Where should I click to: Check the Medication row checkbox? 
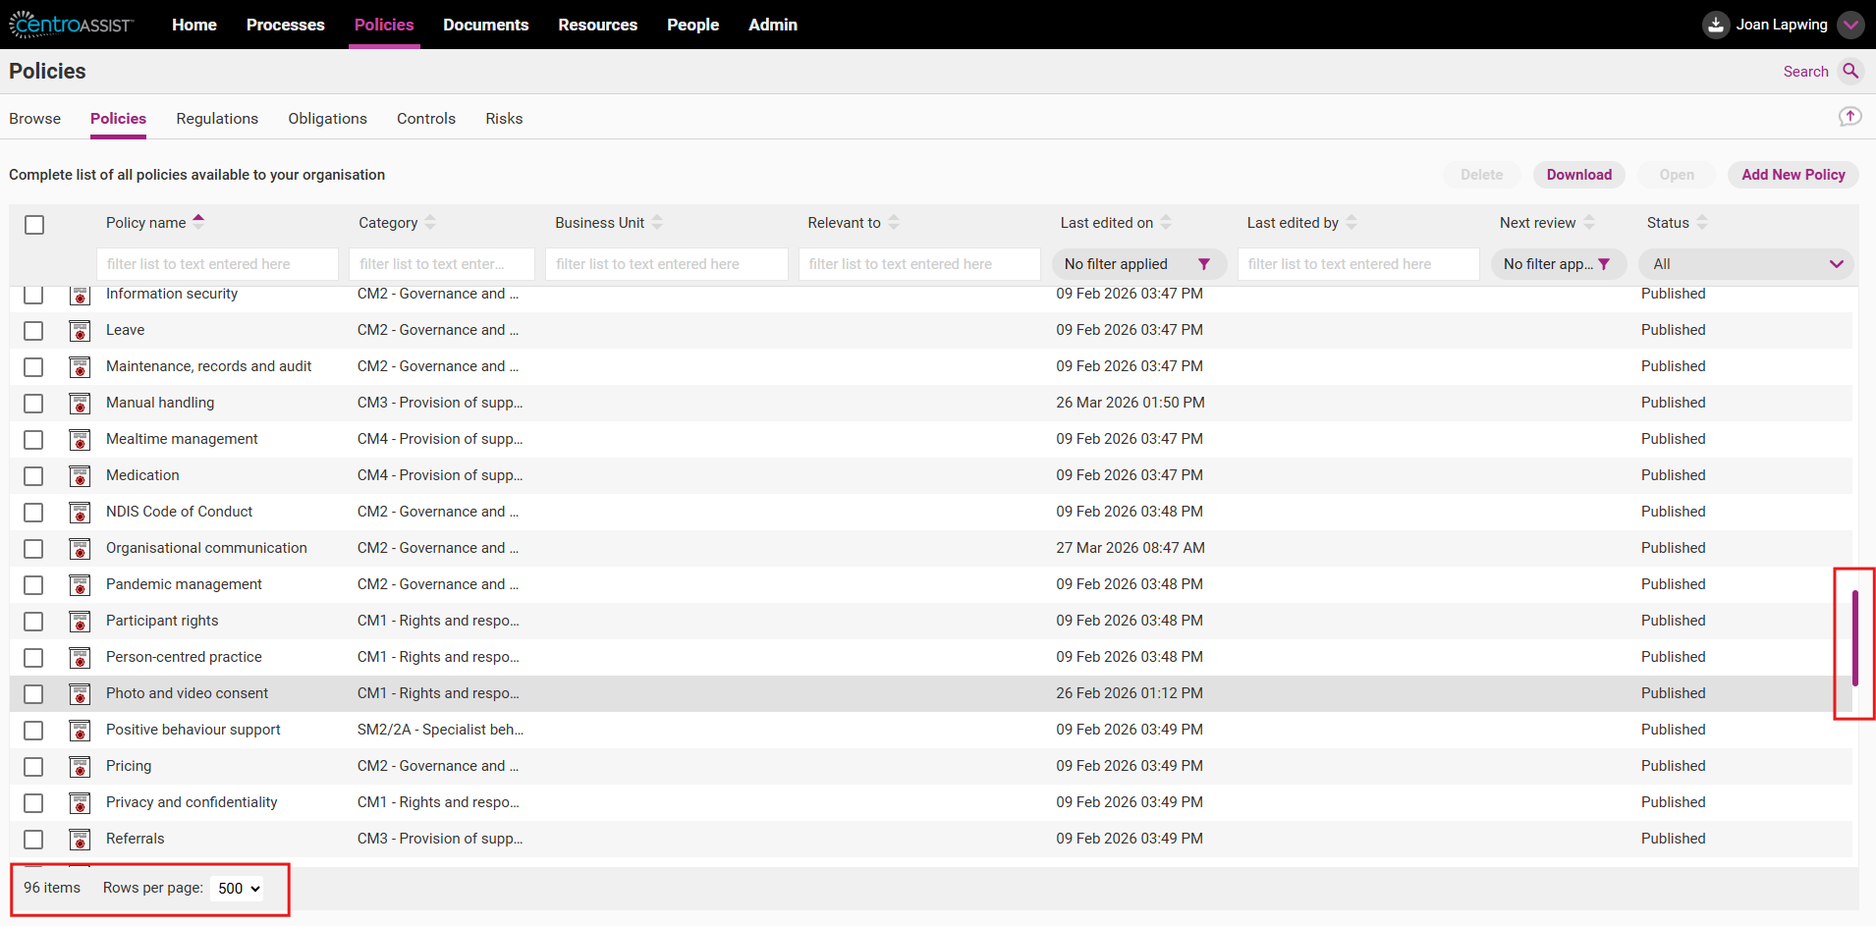point(33,476)
